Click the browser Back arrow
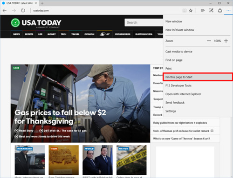Image resolution: width=233 pixels, height=178 pixels. click(x=5, y=11)
